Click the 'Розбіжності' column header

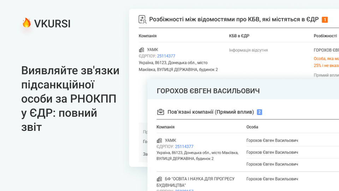click(325, 36)
